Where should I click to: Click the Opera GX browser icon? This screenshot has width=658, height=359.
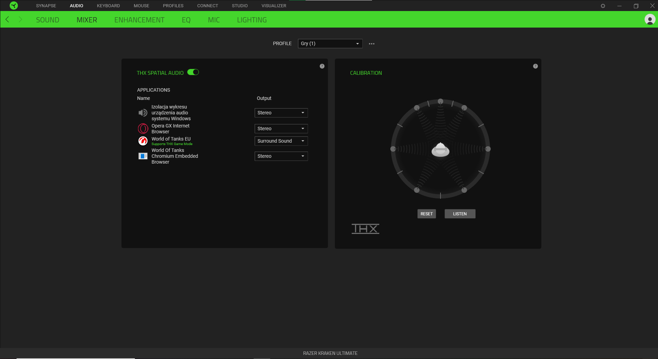143,129
